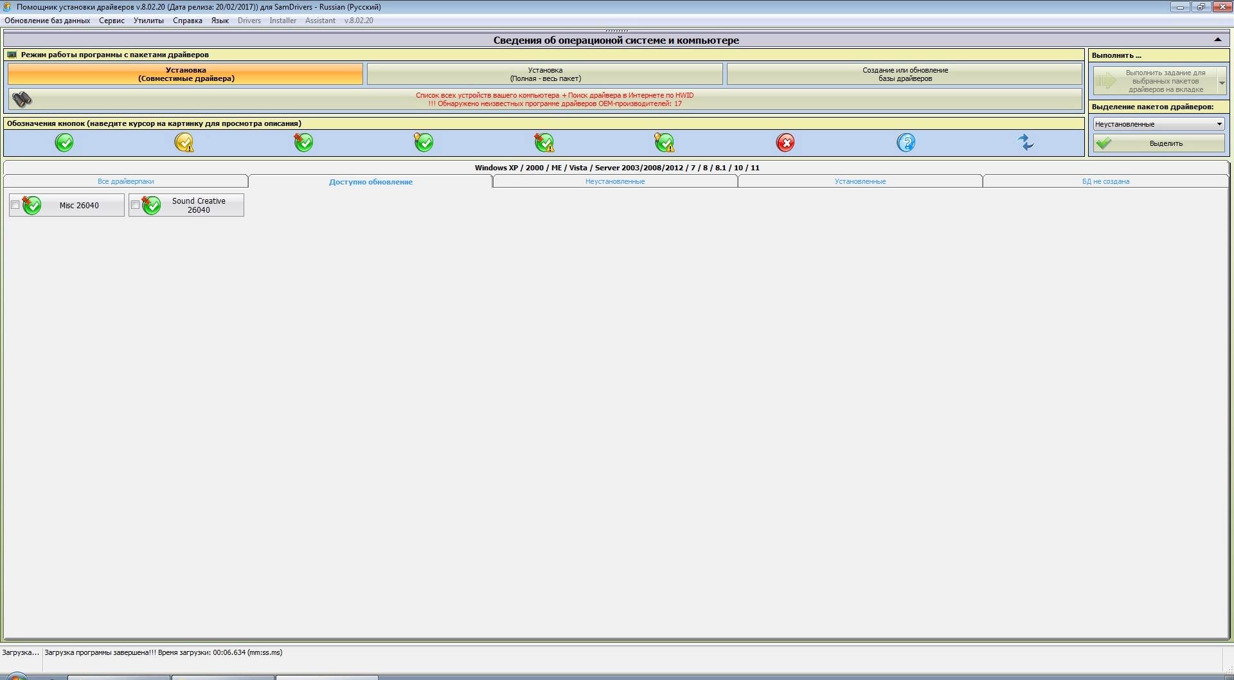Restore down the application window
Image resolution: width=1234 pixels, height=680 pixels.
1201,7
